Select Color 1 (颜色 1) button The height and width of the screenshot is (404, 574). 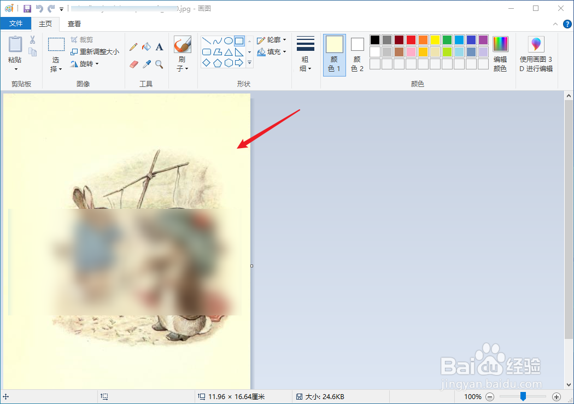(334, 55)
